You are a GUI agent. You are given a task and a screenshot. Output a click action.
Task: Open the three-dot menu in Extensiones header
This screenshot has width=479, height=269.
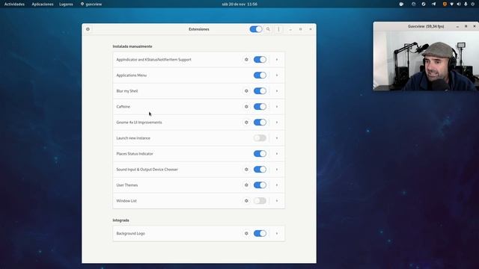(278, 29)
